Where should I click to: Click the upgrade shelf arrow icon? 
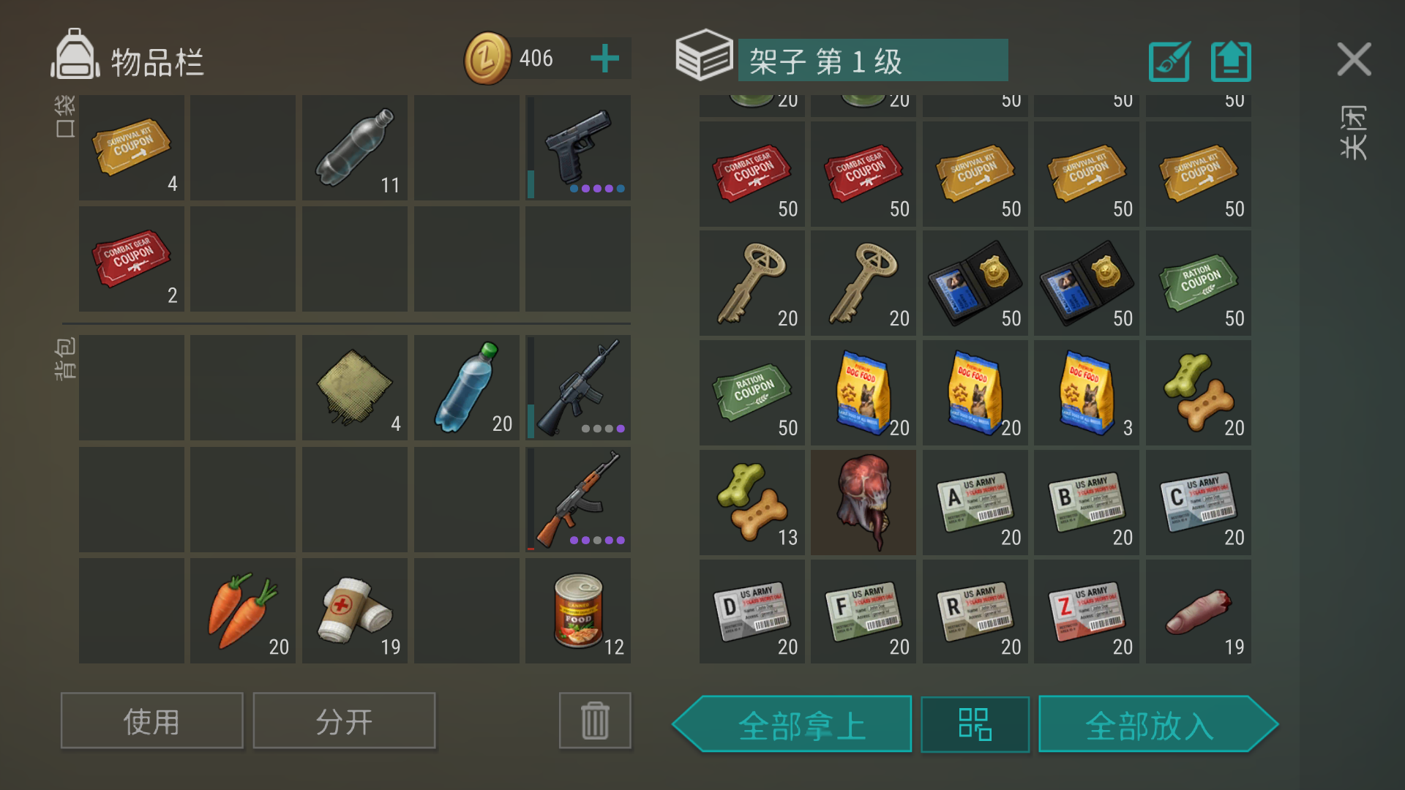point(1231,61)
